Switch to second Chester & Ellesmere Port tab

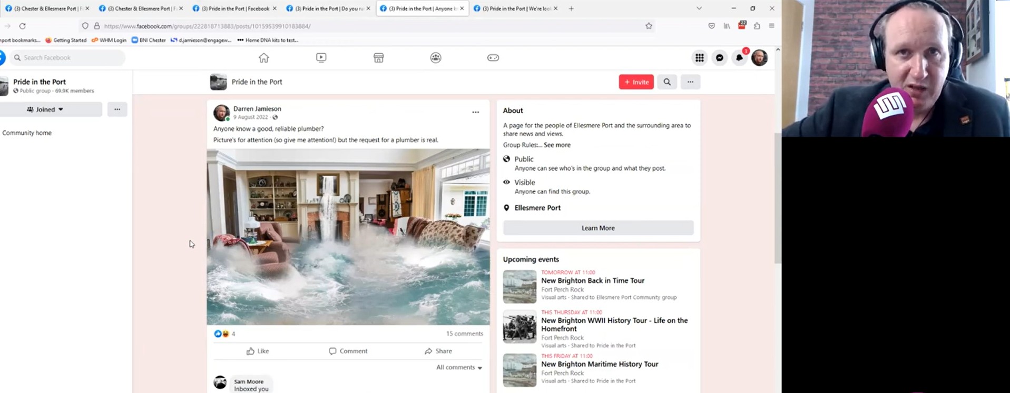(140, 8)
